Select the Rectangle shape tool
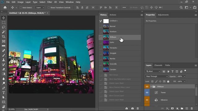198x111 pixels. tap(3, 102)
